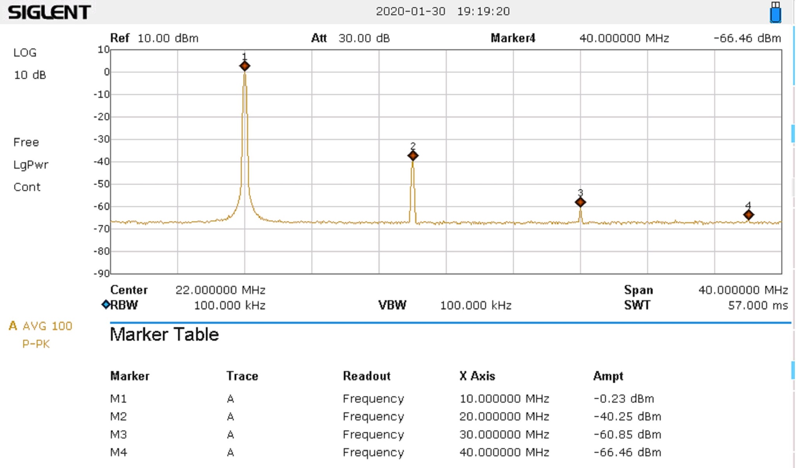
Task: Click the LgPwr averaging label
Action: tap(31, 165)
